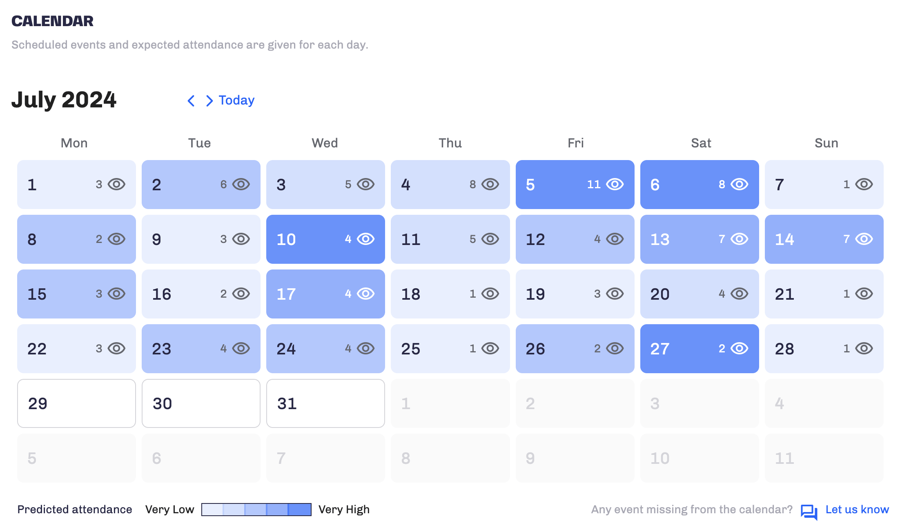Image resolution: width=900 pixels, height=530 pixels.
Task: Click the eye icon on July 2
Action: [x=241, y=185]
